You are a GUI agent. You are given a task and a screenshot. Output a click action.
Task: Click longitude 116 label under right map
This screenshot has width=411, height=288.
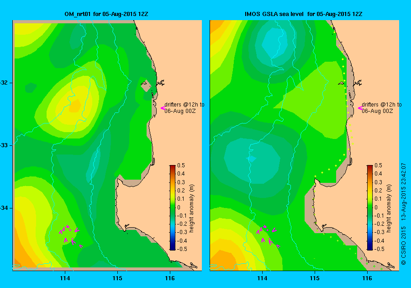coord(367,278)
